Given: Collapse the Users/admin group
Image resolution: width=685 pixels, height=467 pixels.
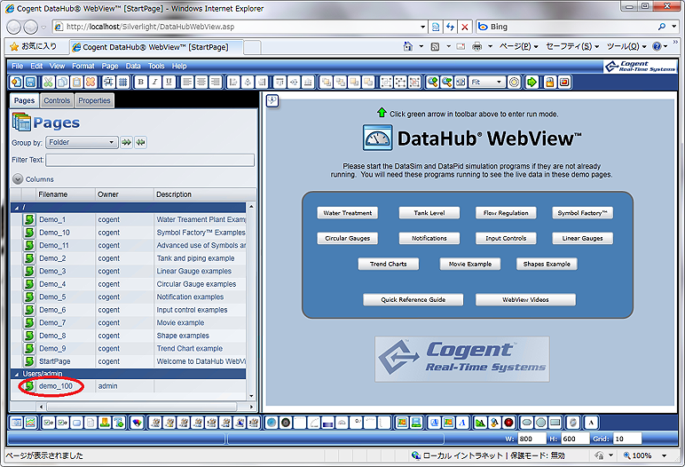Looking at the screenshot, I should point(17,374).
